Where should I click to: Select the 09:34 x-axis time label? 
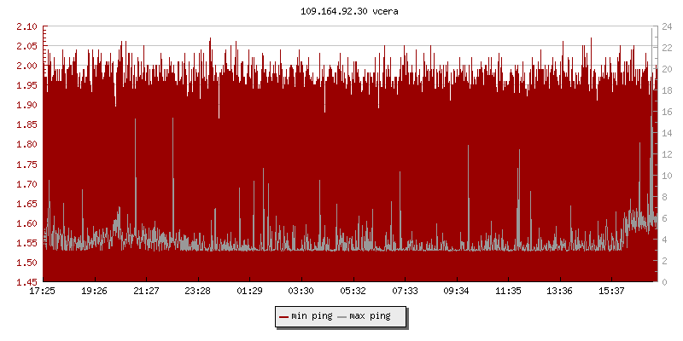point(457,291)
